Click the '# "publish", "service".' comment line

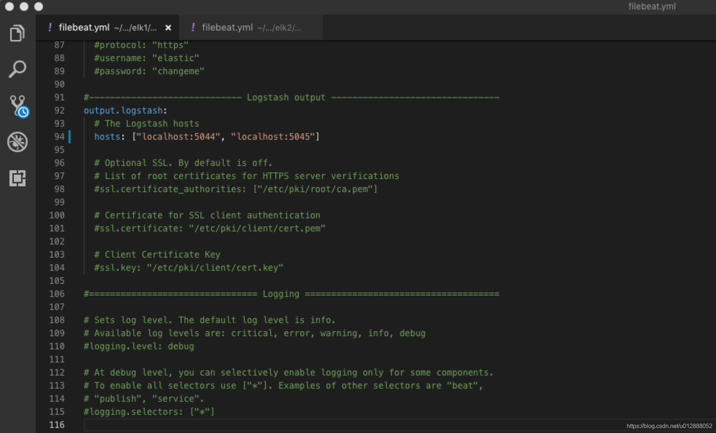click(x=144, y=399)
